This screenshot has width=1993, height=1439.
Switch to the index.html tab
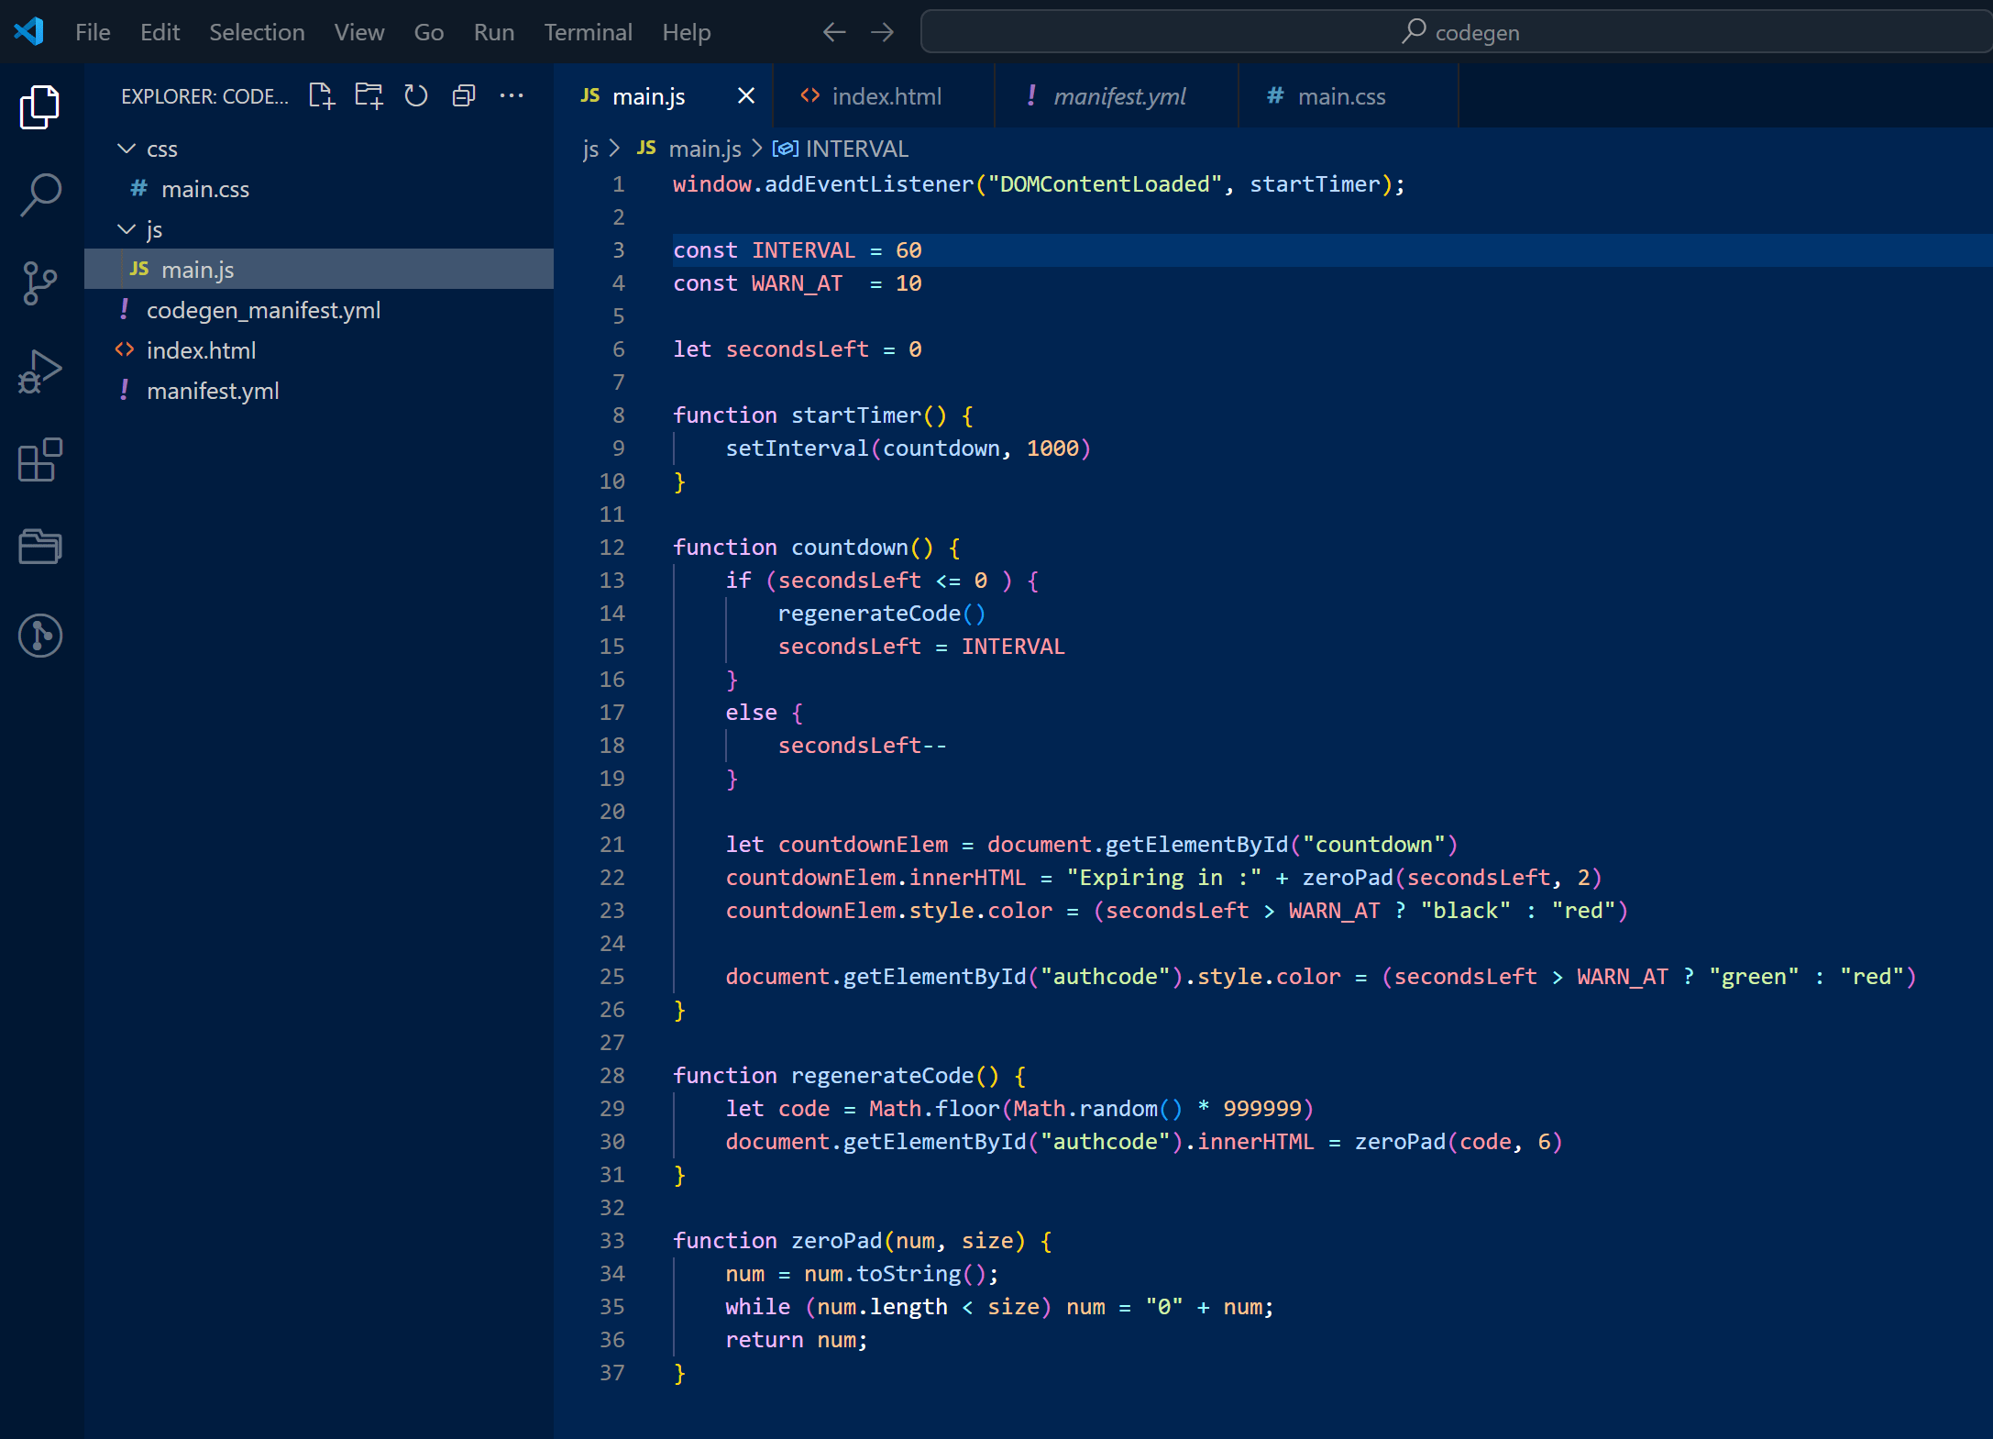click(883, 95)
